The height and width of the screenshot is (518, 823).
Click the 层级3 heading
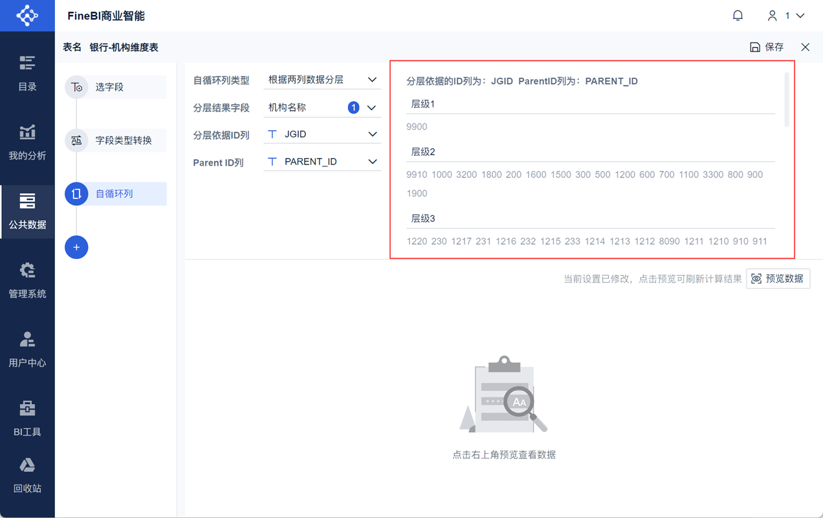click(x=423, y=218)
